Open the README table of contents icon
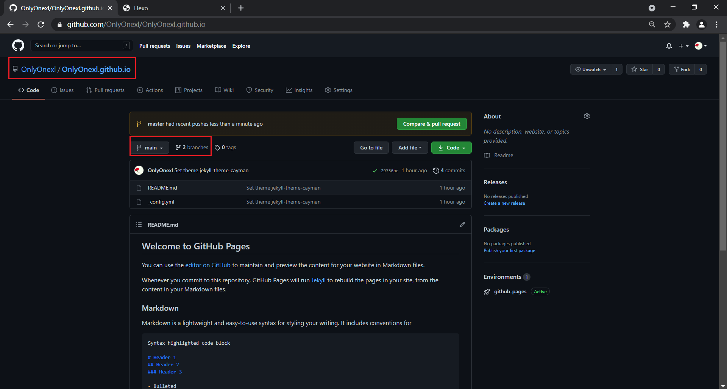The width and height of the screenshot is (727, 389). tap(139, 224)
